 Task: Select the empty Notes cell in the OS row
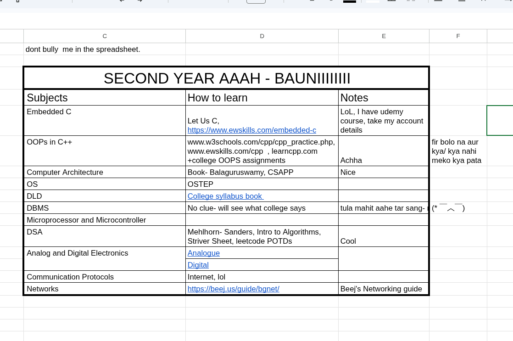click(384, 184)
